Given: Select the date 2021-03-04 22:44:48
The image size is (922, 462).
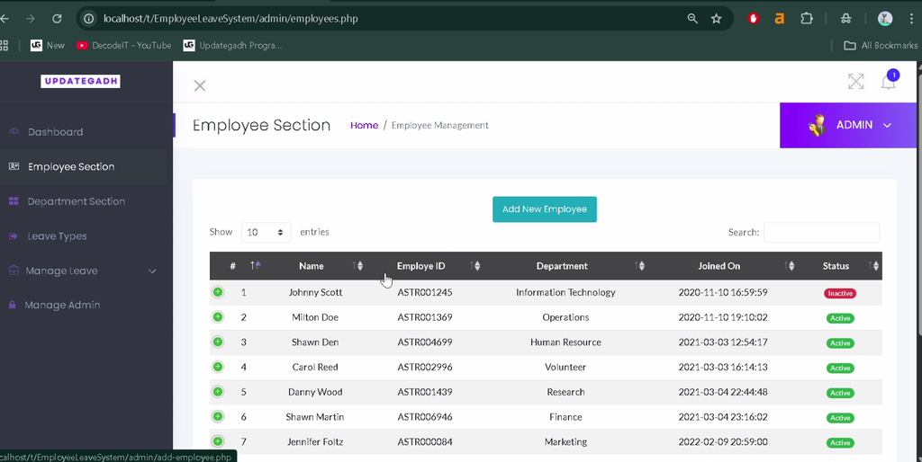Looking at the screenshot, I should [723, 392].
